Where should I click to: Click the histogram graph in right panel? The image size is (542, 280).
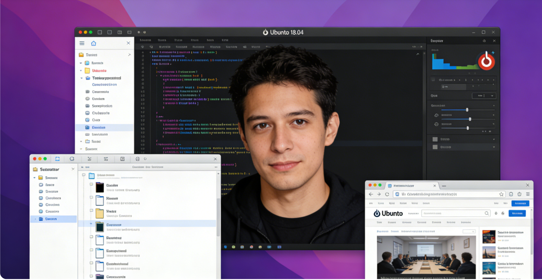[x=455, y=61]
